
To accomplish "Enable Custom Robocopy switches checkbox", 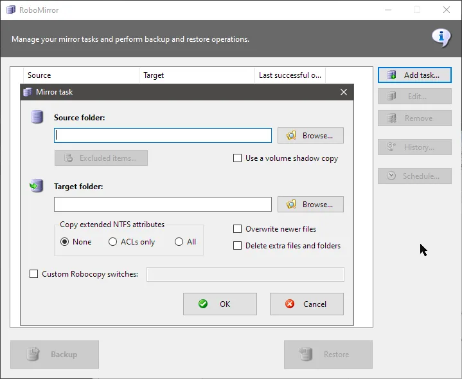I will [x=34, y=274].
